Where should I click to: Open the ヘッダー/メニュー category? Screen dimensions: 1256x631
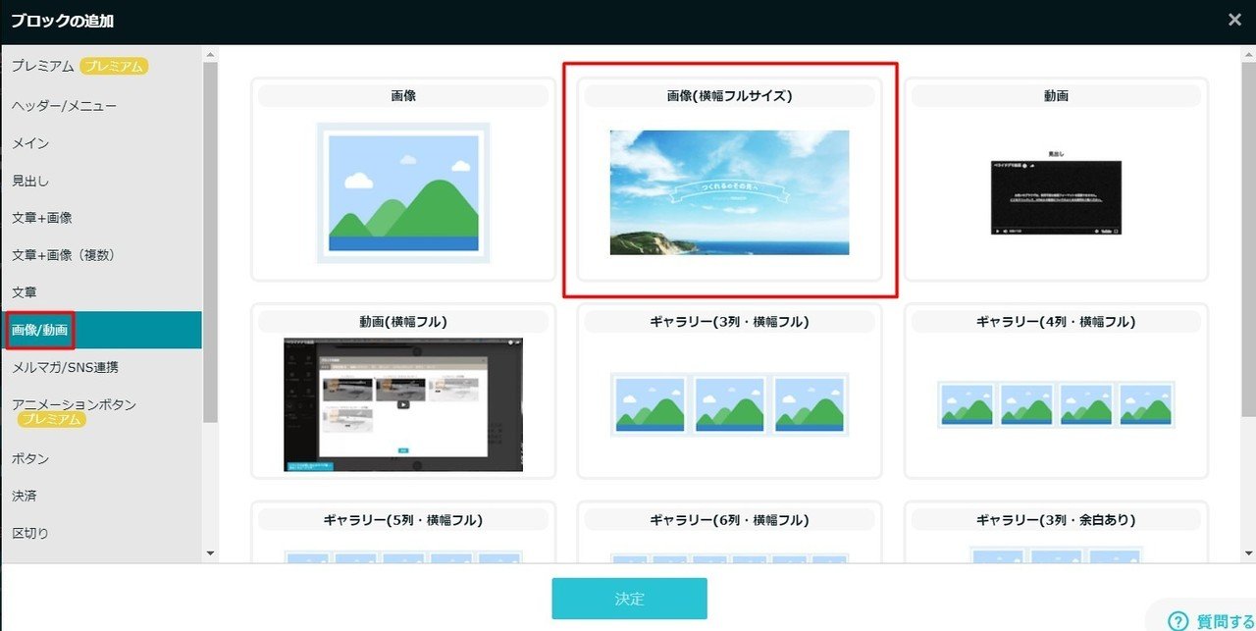101,105
